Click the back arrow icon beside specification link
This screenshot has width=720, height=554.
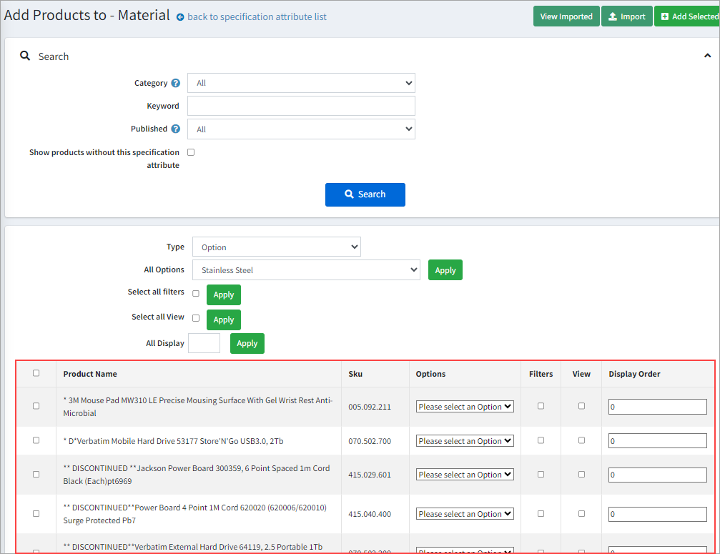click(180, 17)
